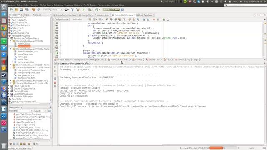
Task: Click createTask in breadcrumb bar
Action: [154, 60]
